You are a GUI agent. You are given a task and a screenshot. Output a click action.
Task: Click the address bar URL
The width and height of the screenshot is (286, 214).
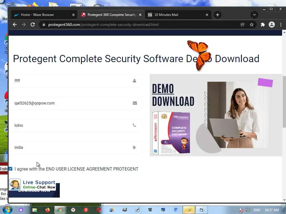pyautogui.click(x=103, y=25)
